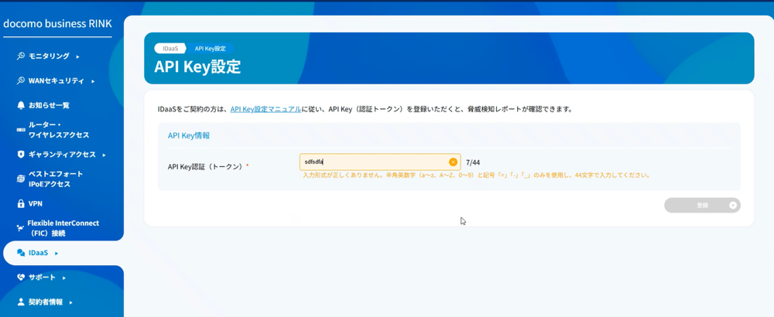Click the Monitoring magnifier icon in sidebar
774x317 pixels.
[x=21, y=56]
